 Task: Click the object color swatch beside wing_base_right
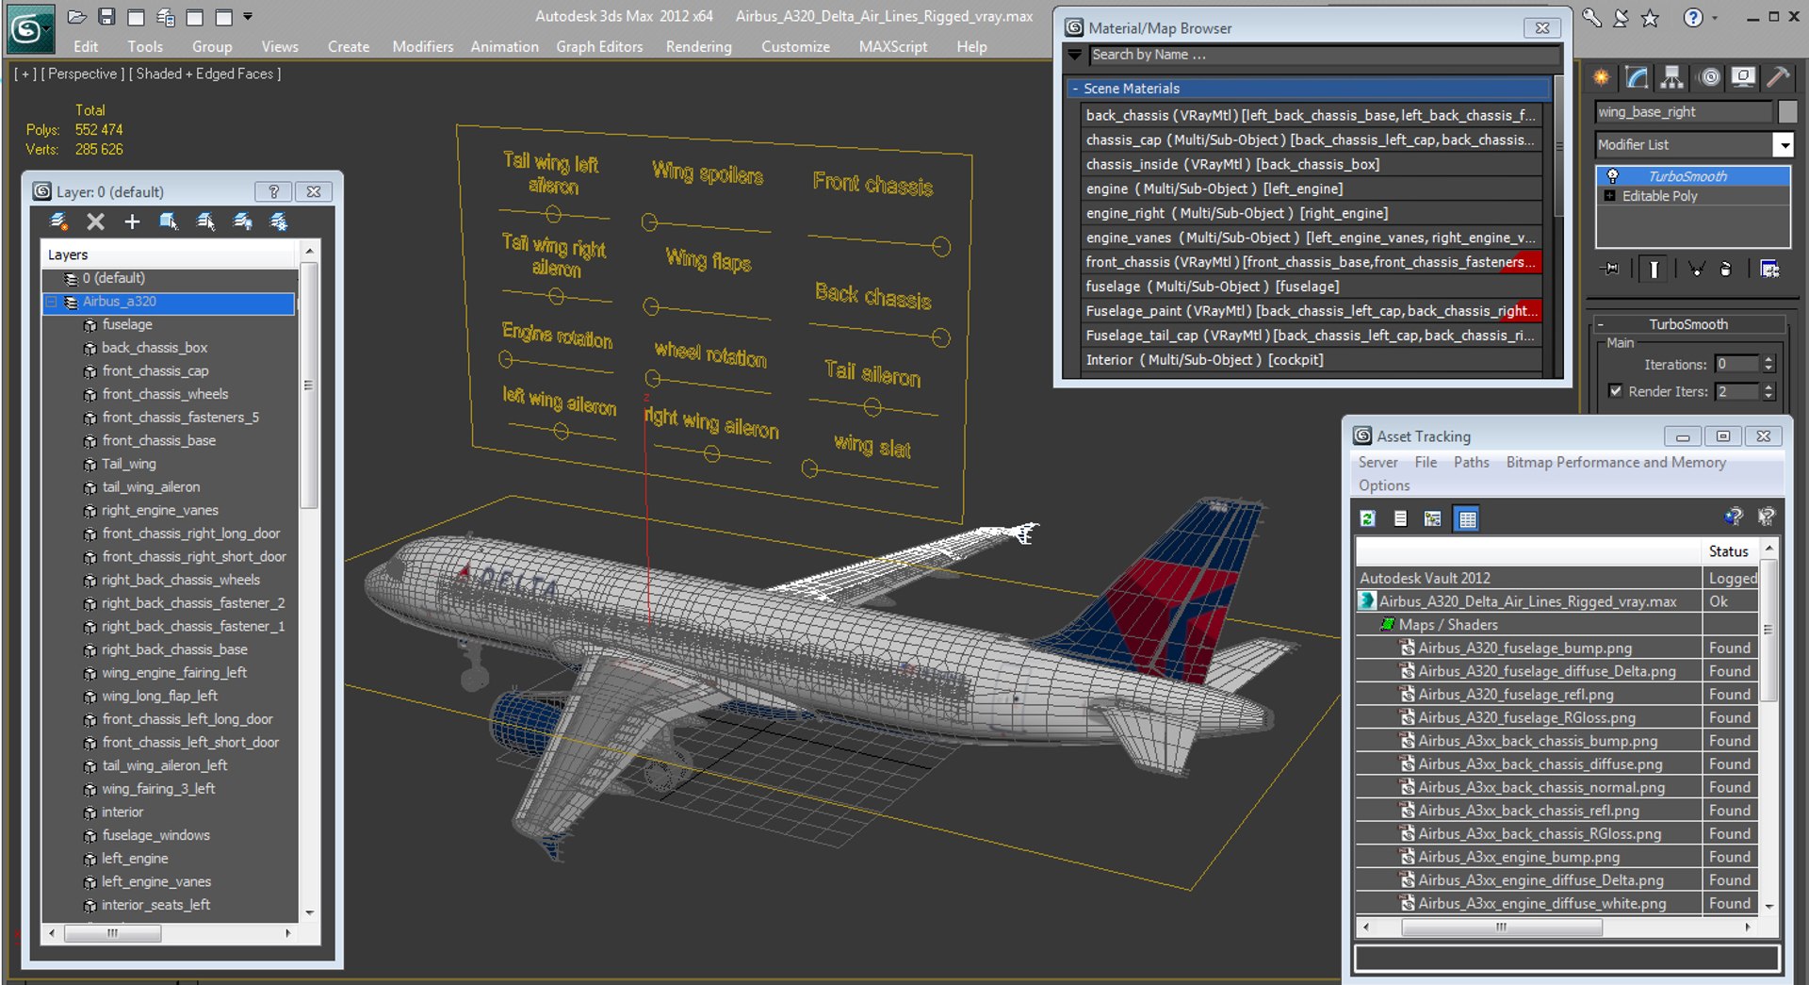pyautogui.click(x=1787, y=111)
